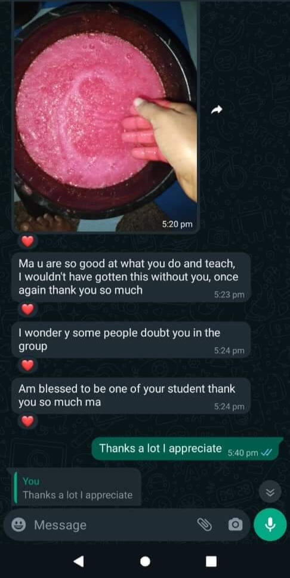Viewport: 290px width, 578px height.
Task: Tap heart reaction under the pink photo
Action: tap(27, 242)
